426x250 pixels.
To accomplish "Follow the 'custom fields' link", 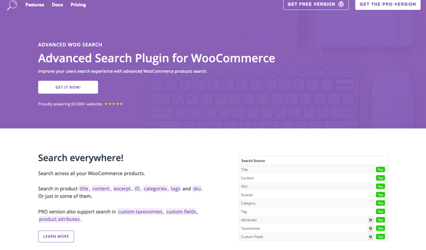I will pyautogui.click(x=181, y=212).
